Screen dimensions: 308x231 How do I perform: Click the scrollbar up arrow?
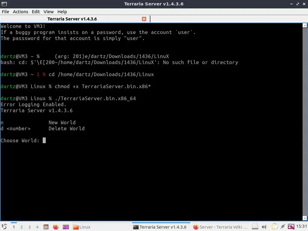pos(305,26)
